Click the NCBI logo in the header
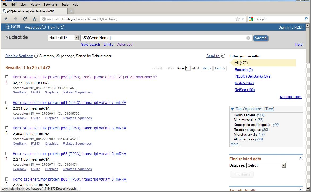Screen dimensions: 311x192 pos(13,27)
